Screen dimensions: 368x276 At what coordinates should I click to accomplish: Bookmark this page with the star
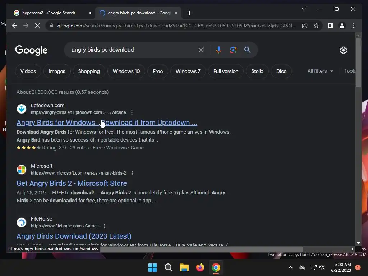pos(316,26)
